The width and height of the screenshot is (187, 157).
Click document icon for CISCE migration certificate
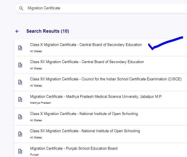(x=20, y=82)
